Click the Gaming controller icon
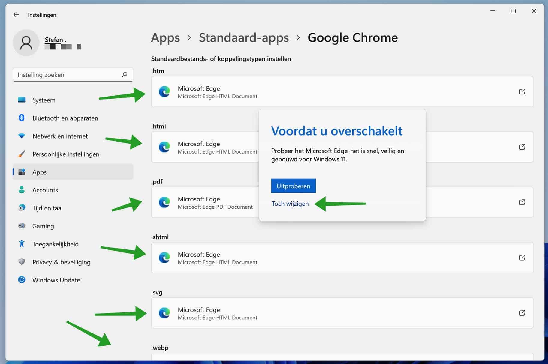The height and width of the screenshot is (364, 548). 21,226
